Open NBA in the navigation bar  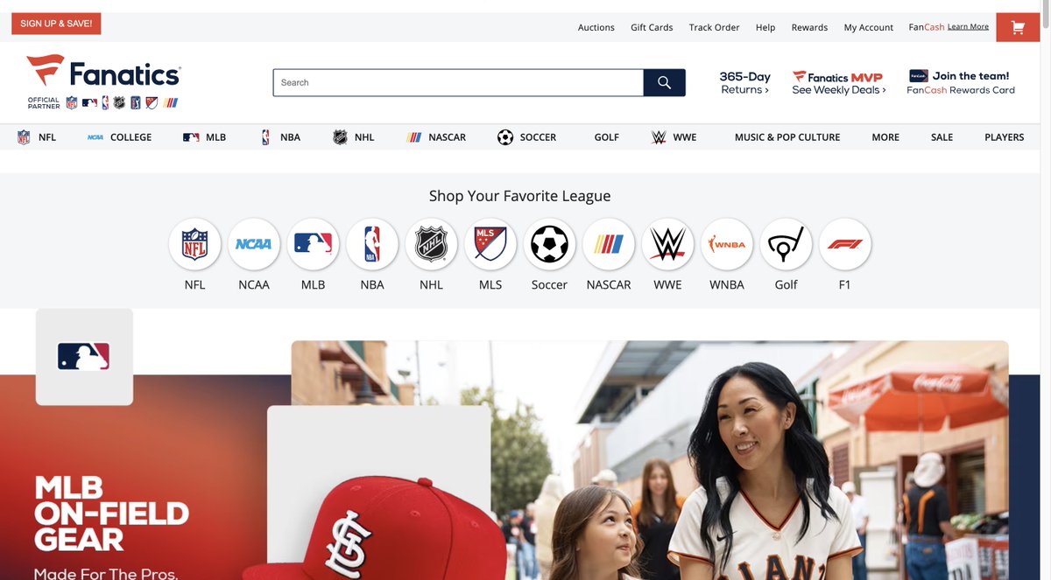pyautogui.click(x=280, y=137)
